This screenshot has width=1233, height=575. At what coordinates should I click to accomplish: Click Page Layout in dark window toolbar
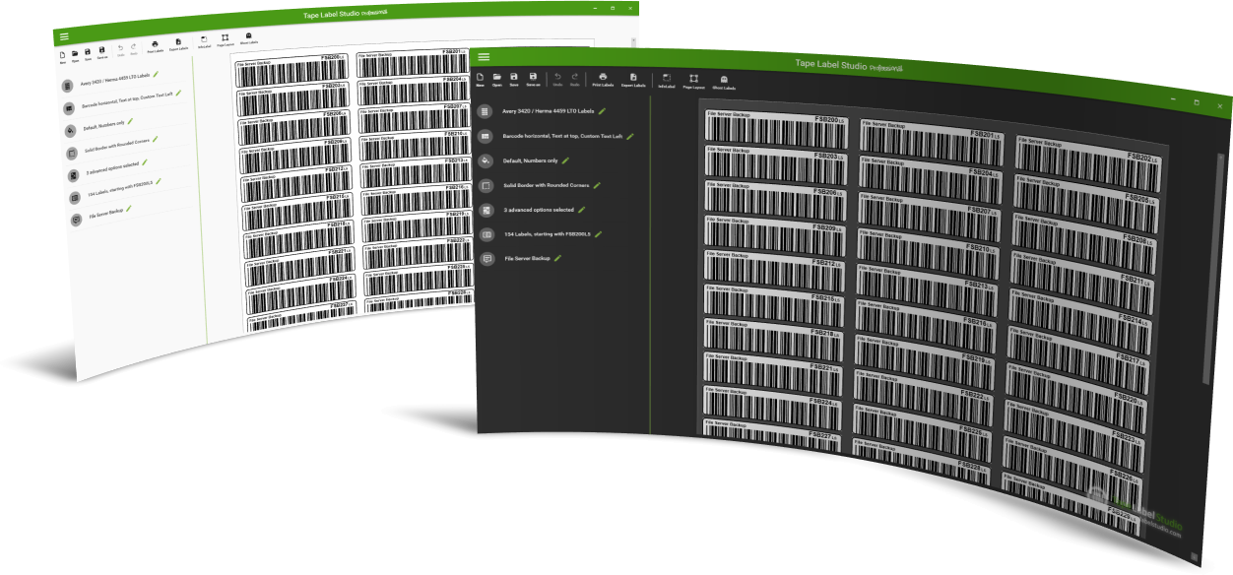pos(693,81)
